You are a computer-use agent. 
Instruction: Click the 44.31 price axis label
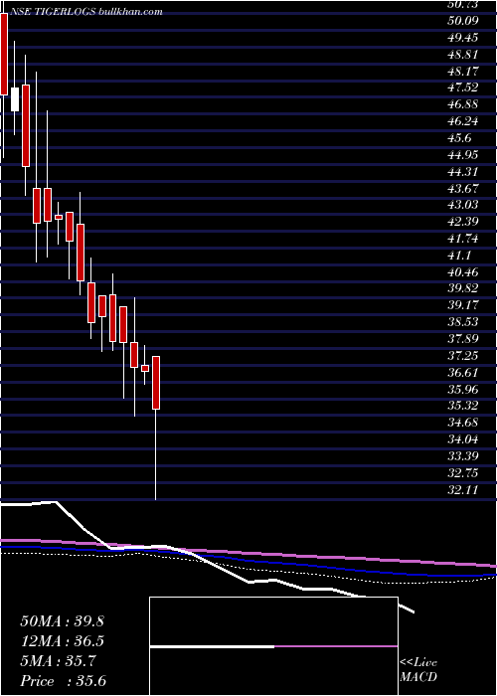click(x=463, y=172)
